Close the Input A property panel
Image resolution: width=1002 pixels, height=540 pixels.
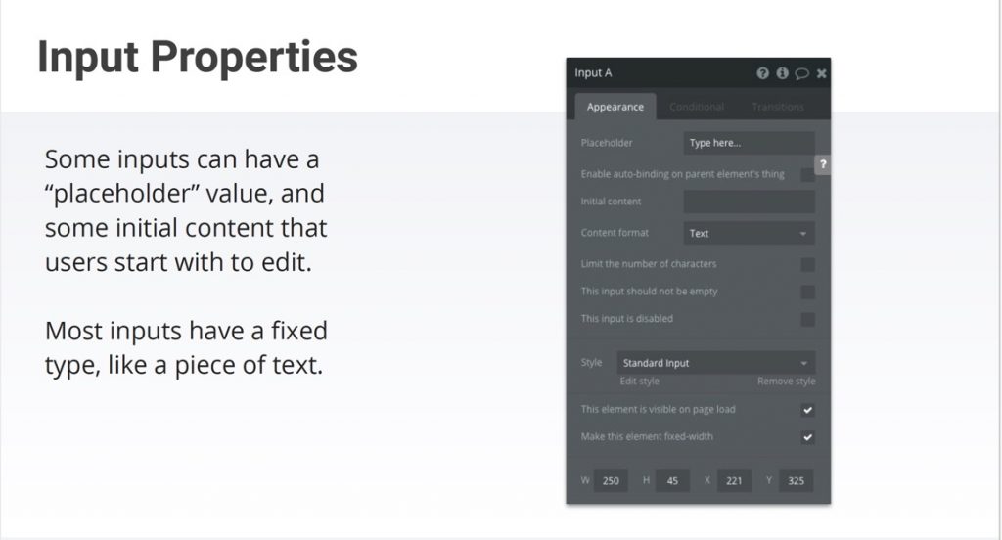[x=822, y=73]
